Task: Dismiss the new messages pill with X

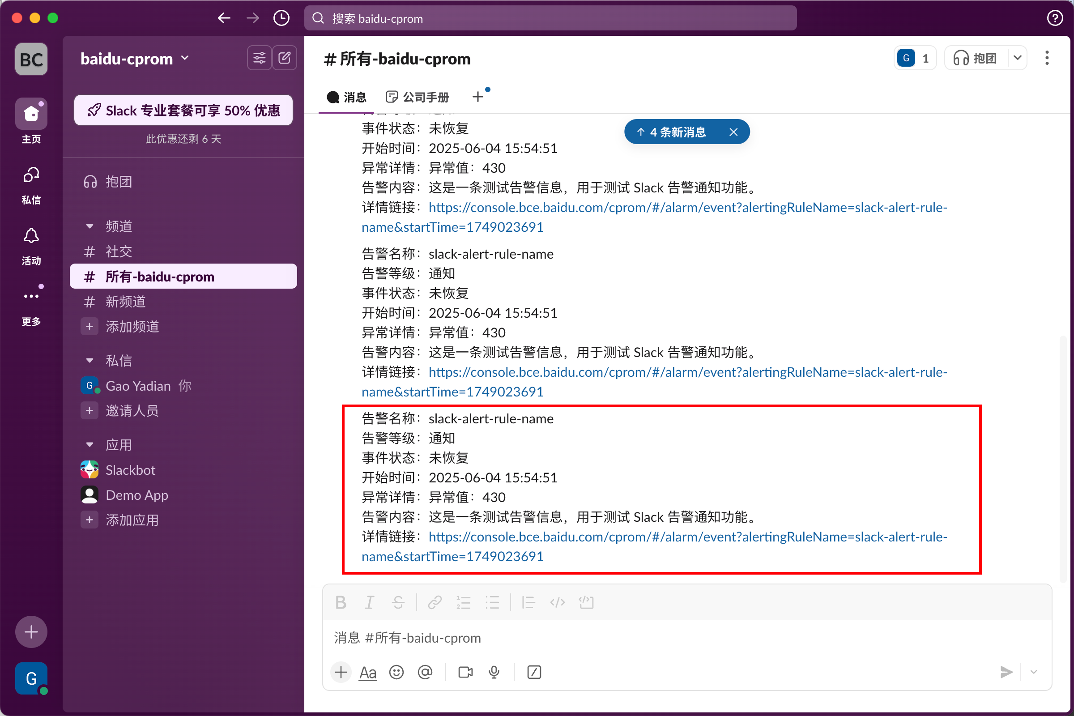Action: (733, 132)
